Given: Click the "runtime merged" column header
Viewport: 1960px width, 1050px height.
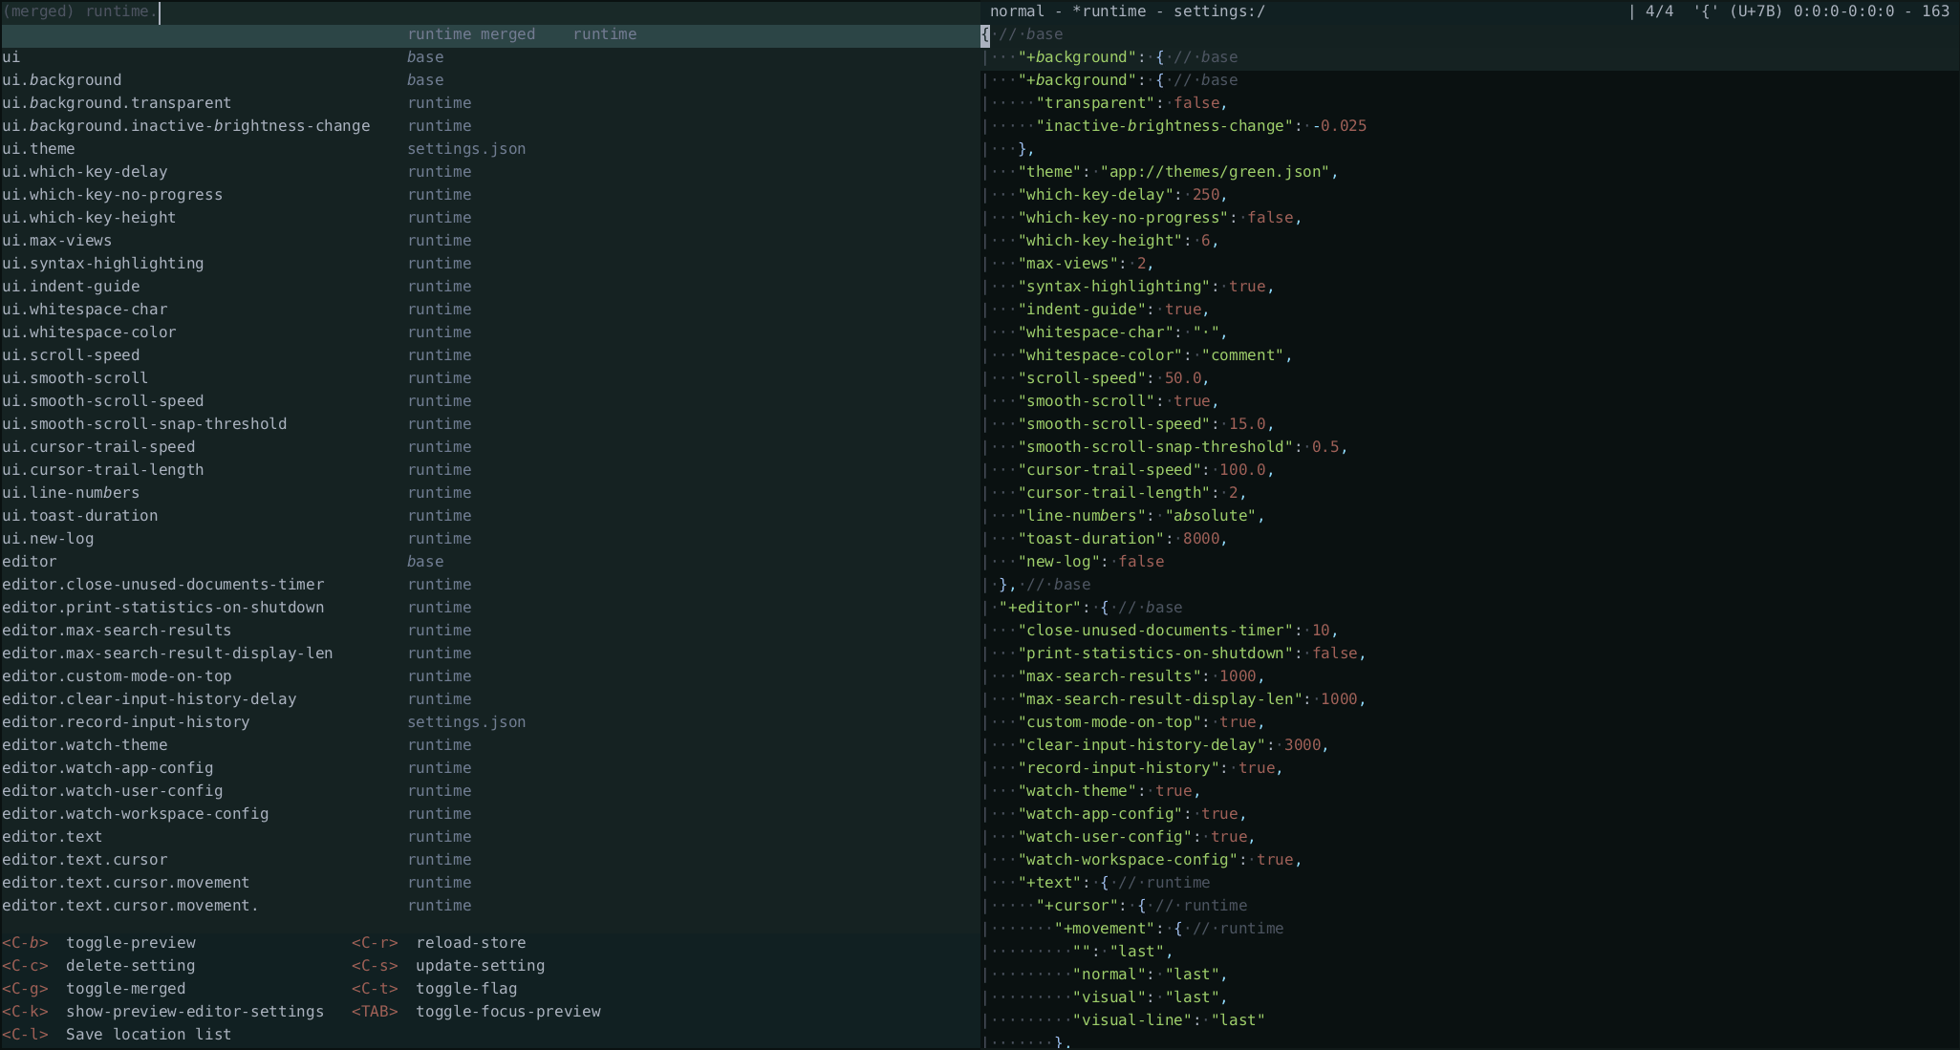Looking at the screenshot, I should click(470, 34).
